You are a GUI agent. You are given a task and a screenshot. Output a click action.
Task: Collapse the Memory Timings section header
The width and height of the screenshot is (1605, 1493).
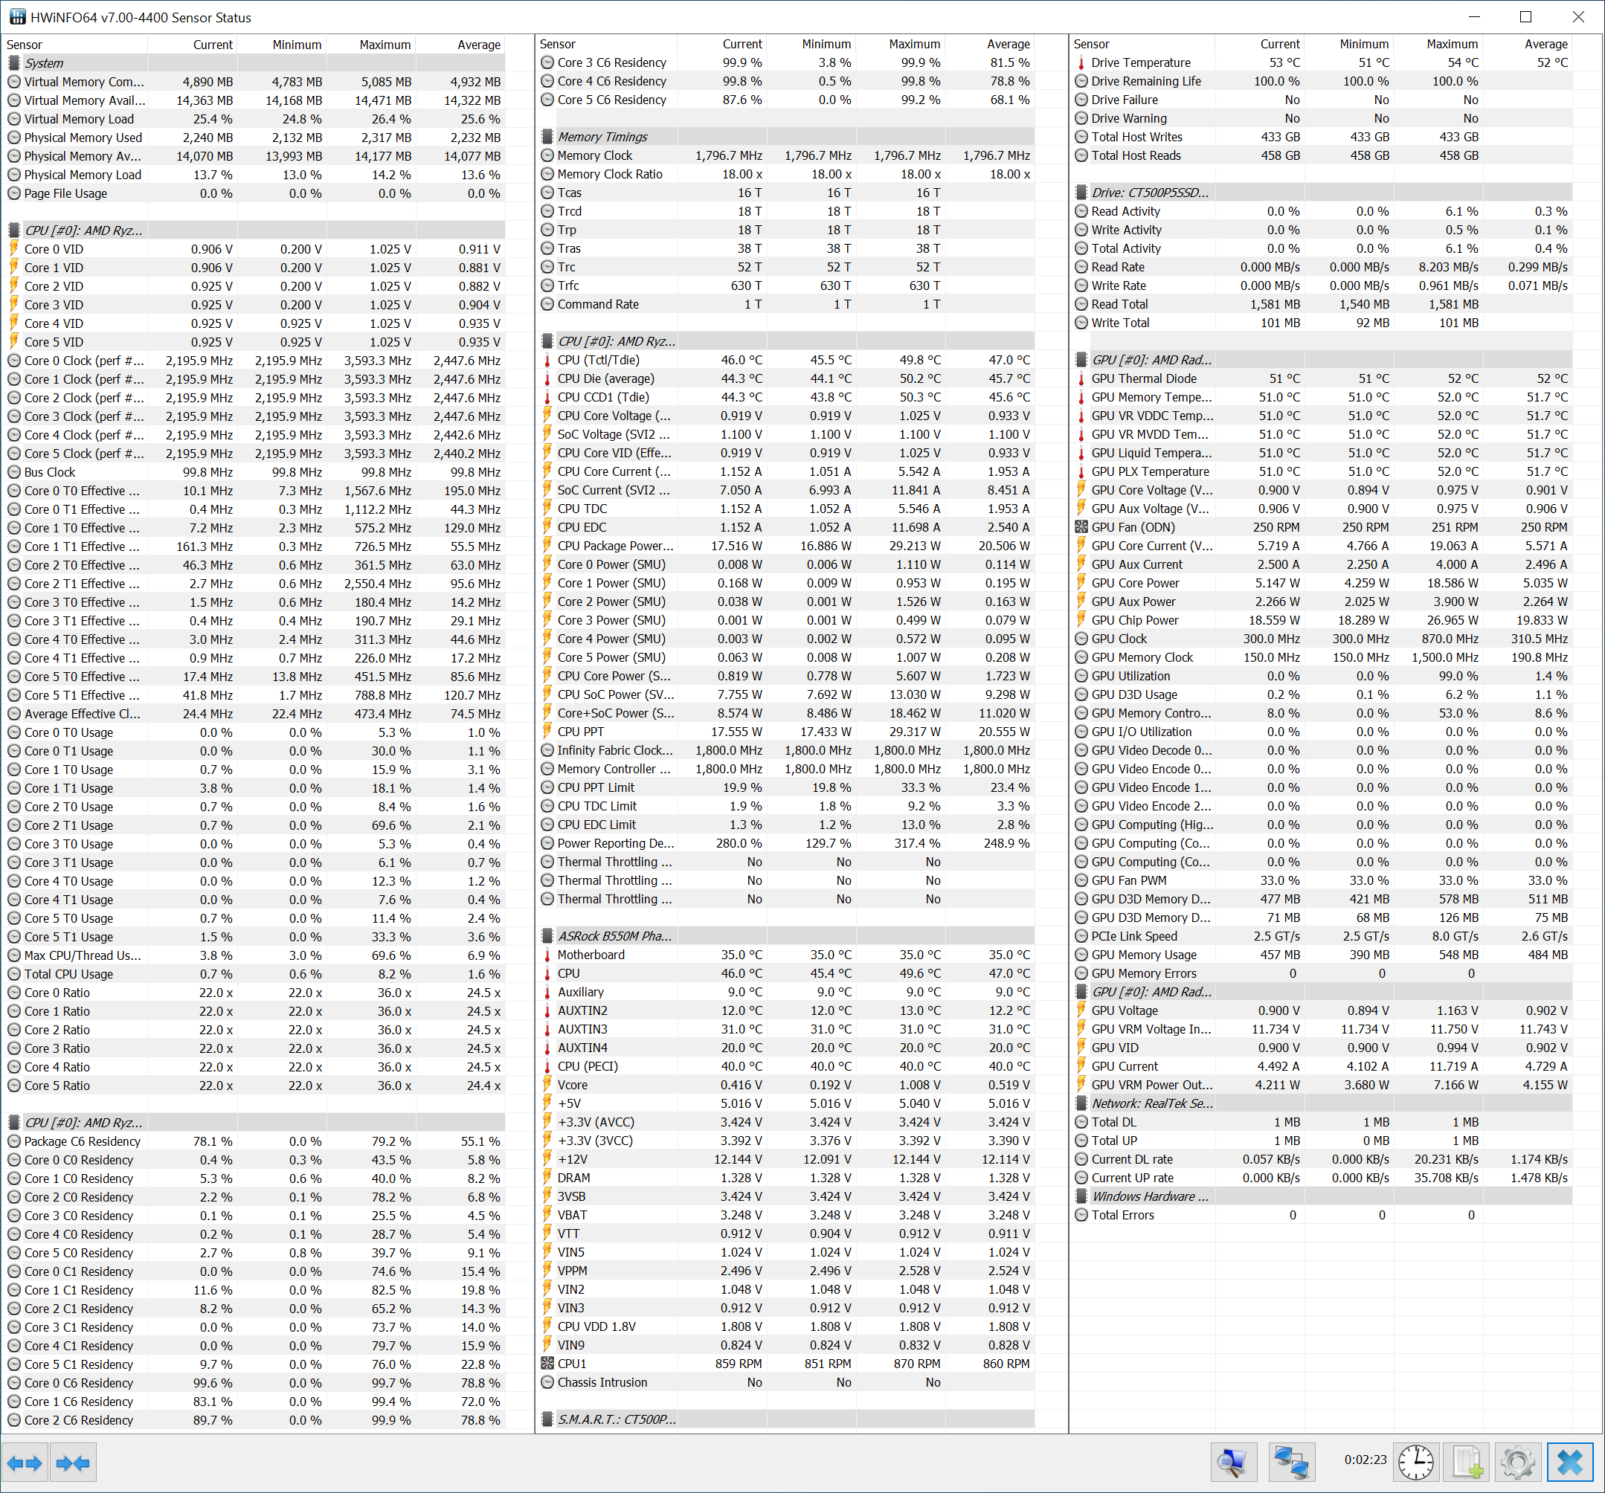click(602, 138)
